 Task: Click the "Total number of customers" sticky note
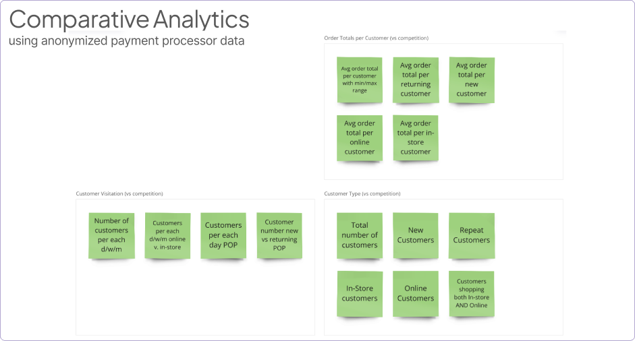tap(360, 235)
